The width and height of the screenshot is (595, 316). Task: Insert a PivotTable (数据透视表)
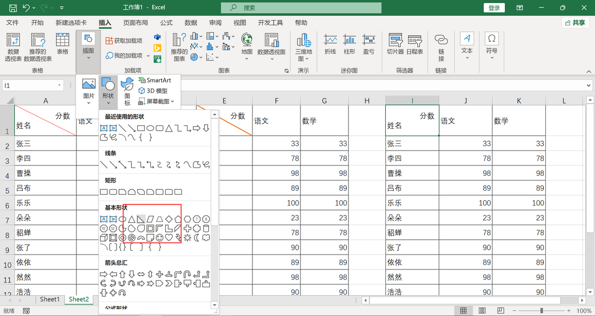pyautogui.click(x=13, y=47)
